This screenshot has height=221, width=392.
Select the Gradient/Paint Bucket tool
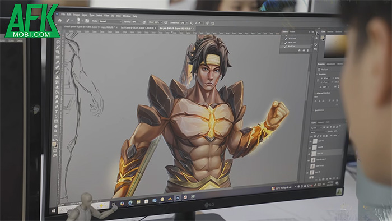coord(57,92)
